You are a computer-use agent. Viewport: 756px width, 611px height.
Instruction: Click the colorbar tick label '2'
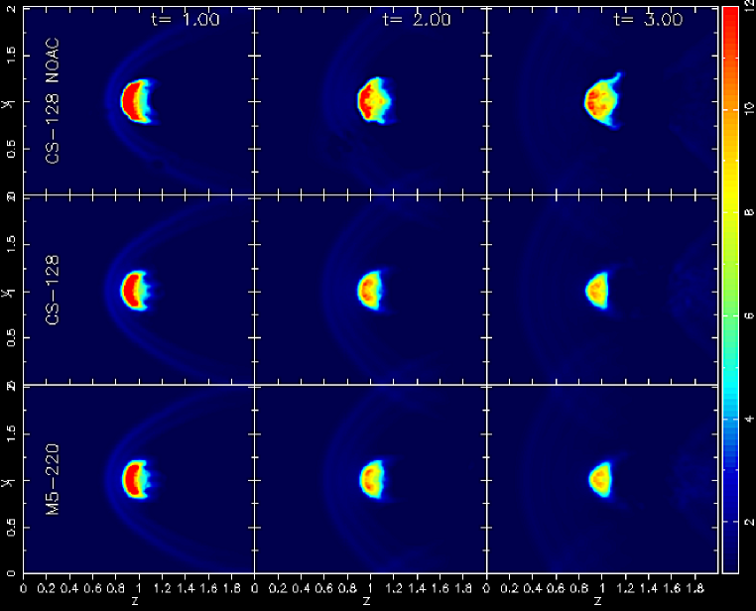point(749,522)
